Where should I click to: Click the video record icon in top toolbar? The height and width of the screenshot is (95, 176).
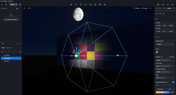168,5
